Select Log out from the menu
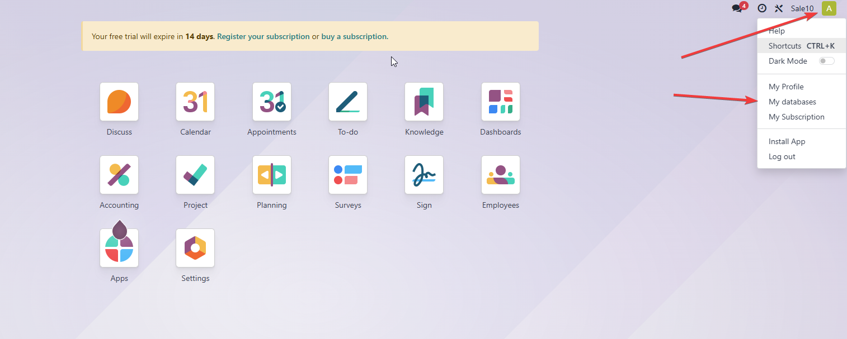847x339 pixels. click(802, 156)
